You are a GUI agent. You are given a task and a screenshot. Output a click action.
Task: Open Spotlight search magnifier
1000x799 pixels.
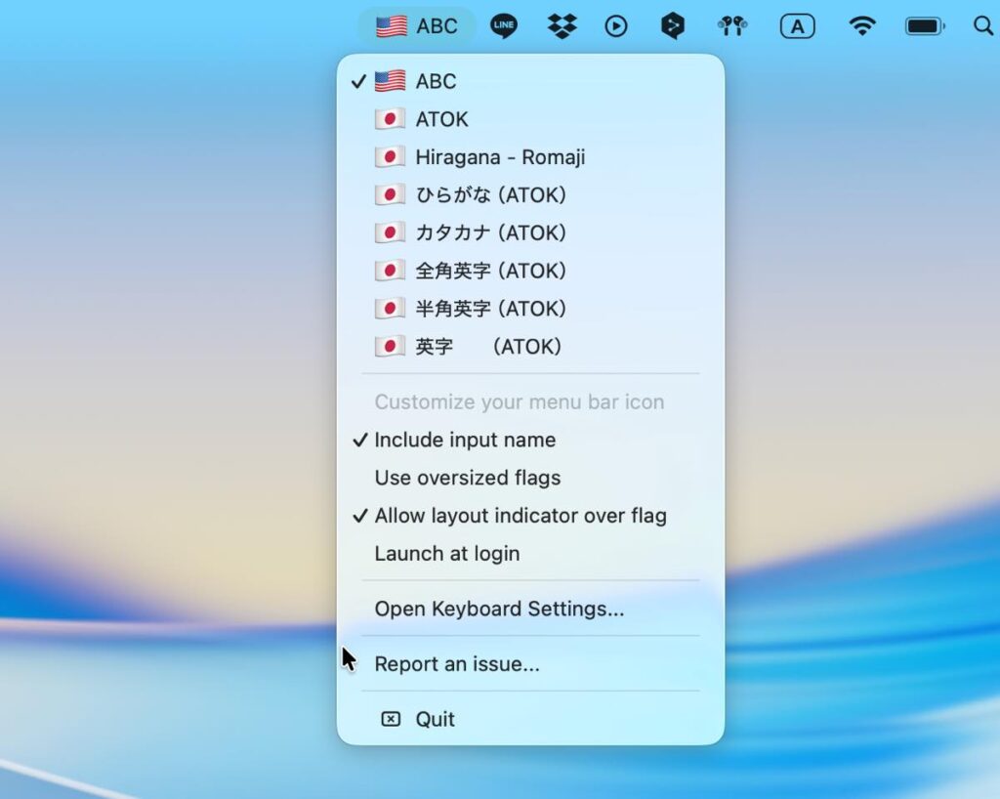point(982,26)
